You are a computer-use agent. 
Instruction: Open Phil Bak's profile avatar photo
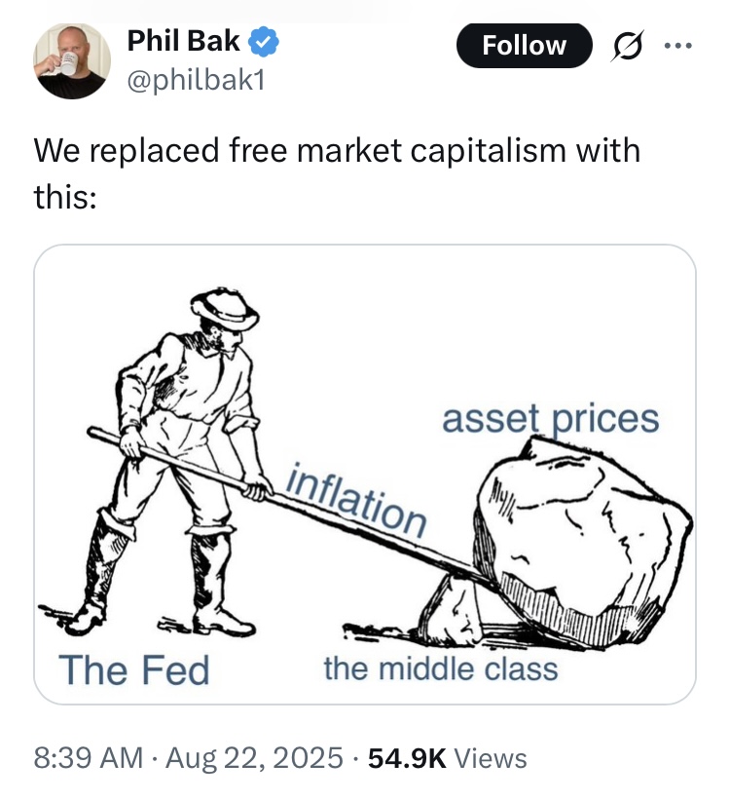point(72,60)
